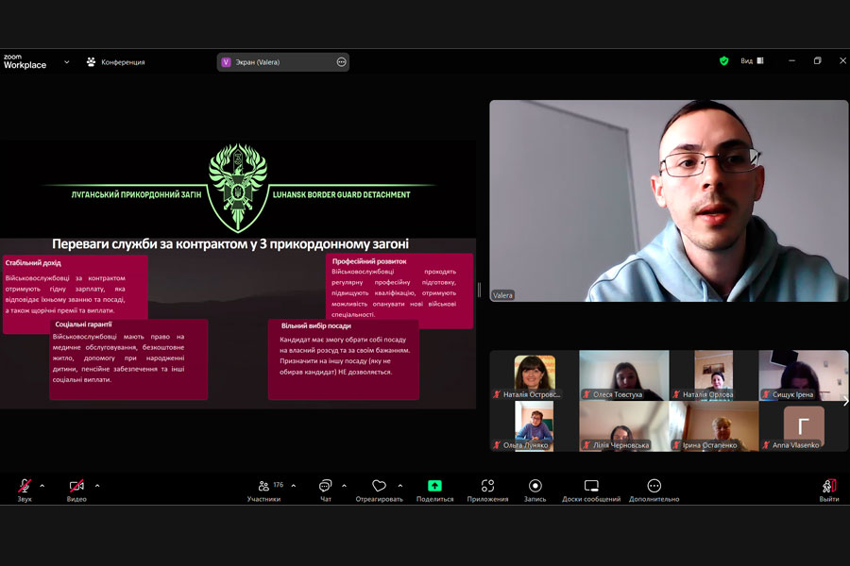Viewport: 850px width, 566px height.
Task: Leave the meeting via Выйти
Action: click(x=829, y=490)
